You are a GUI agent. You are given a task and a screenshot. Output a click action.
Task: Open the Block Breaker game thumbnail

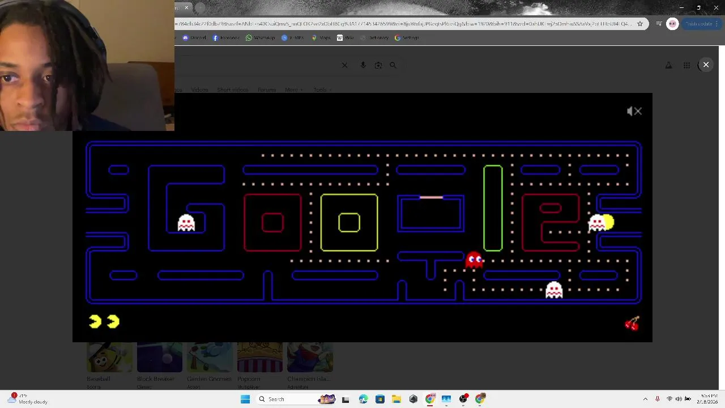(159, 358)
